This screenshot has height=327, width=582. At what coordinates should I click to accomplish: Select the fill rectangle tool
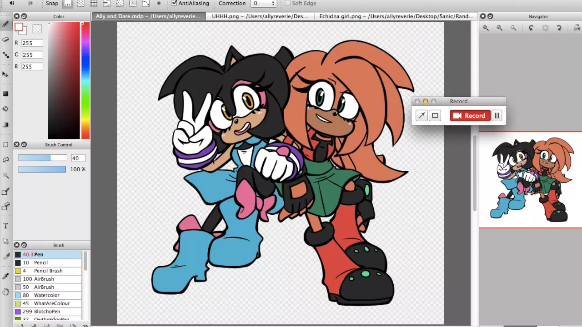5,94
